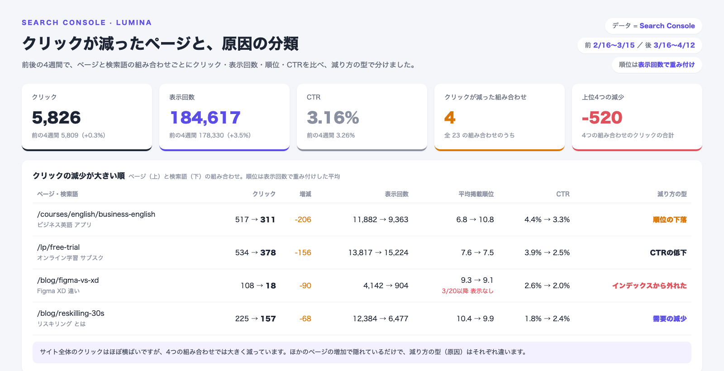The height and width of the screenshot is (371, 724).
Task: Select the date range pill 2/16〜3/15 / 3/16〜4/12
Action: tap(639, 45)
